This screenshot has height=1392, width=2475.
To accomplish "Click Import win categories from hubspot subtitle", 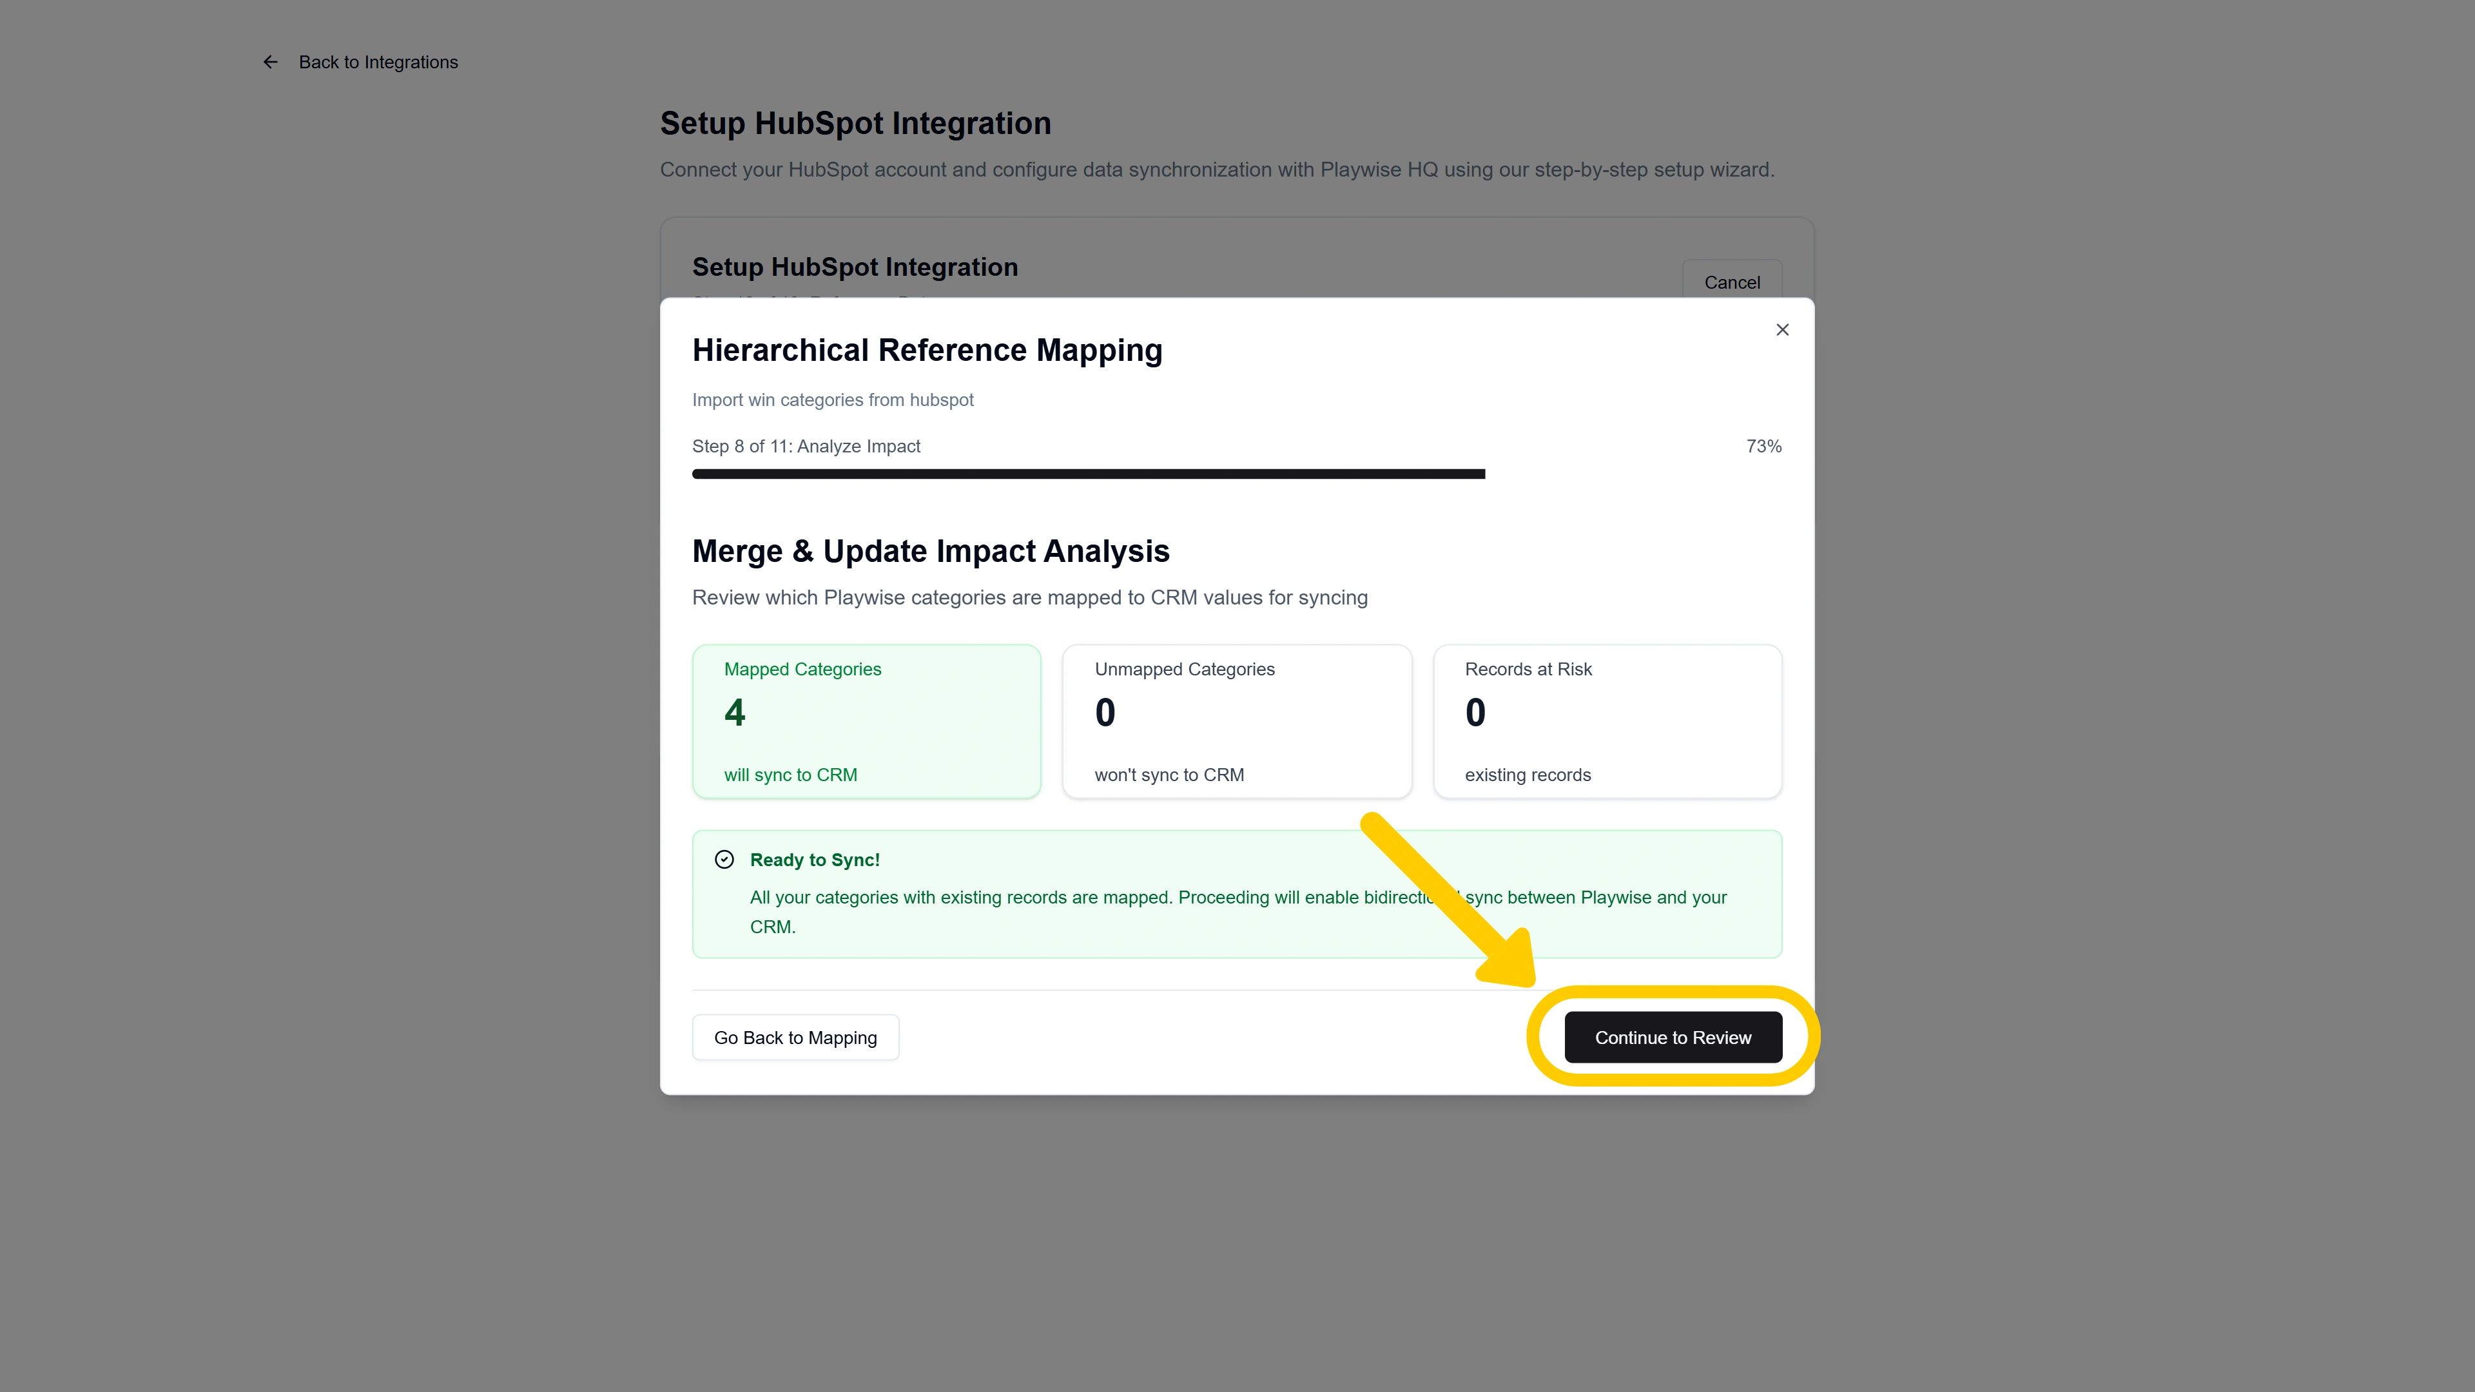I will click(x=832, y=400).
